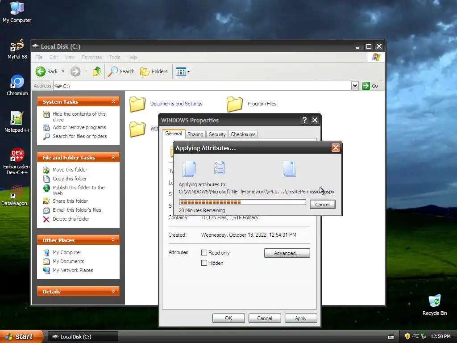457x343 pixels.
Task: Open Tools menu
Action: (x=115, y=57)
